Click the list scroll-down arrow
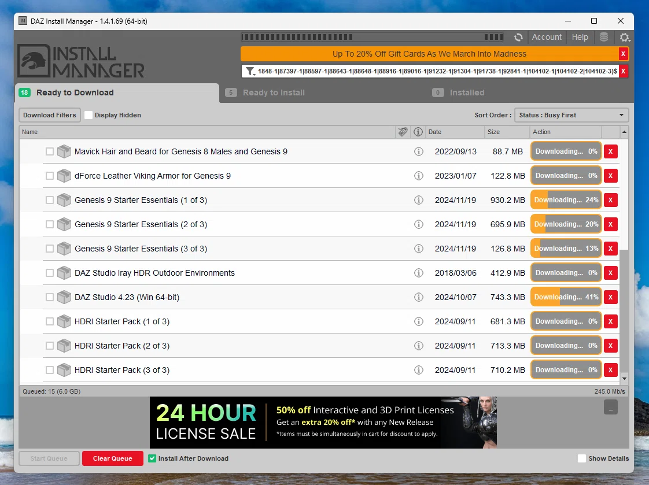This screenshot has width=649, height=485. [x=624, y=378]
